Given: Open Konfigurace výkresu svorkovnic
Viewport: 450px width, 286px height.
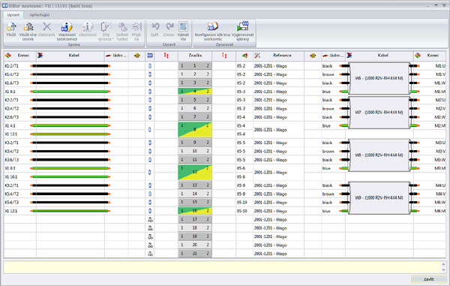Looking at the screenshot, I should pyautogui.click(x=213, y=26).
